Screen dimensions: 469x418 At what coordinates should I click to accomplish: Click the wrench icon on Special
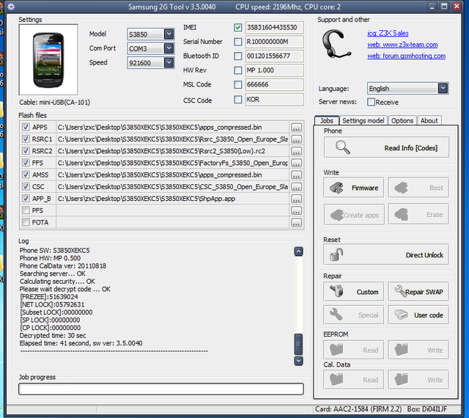coord(336,315)
